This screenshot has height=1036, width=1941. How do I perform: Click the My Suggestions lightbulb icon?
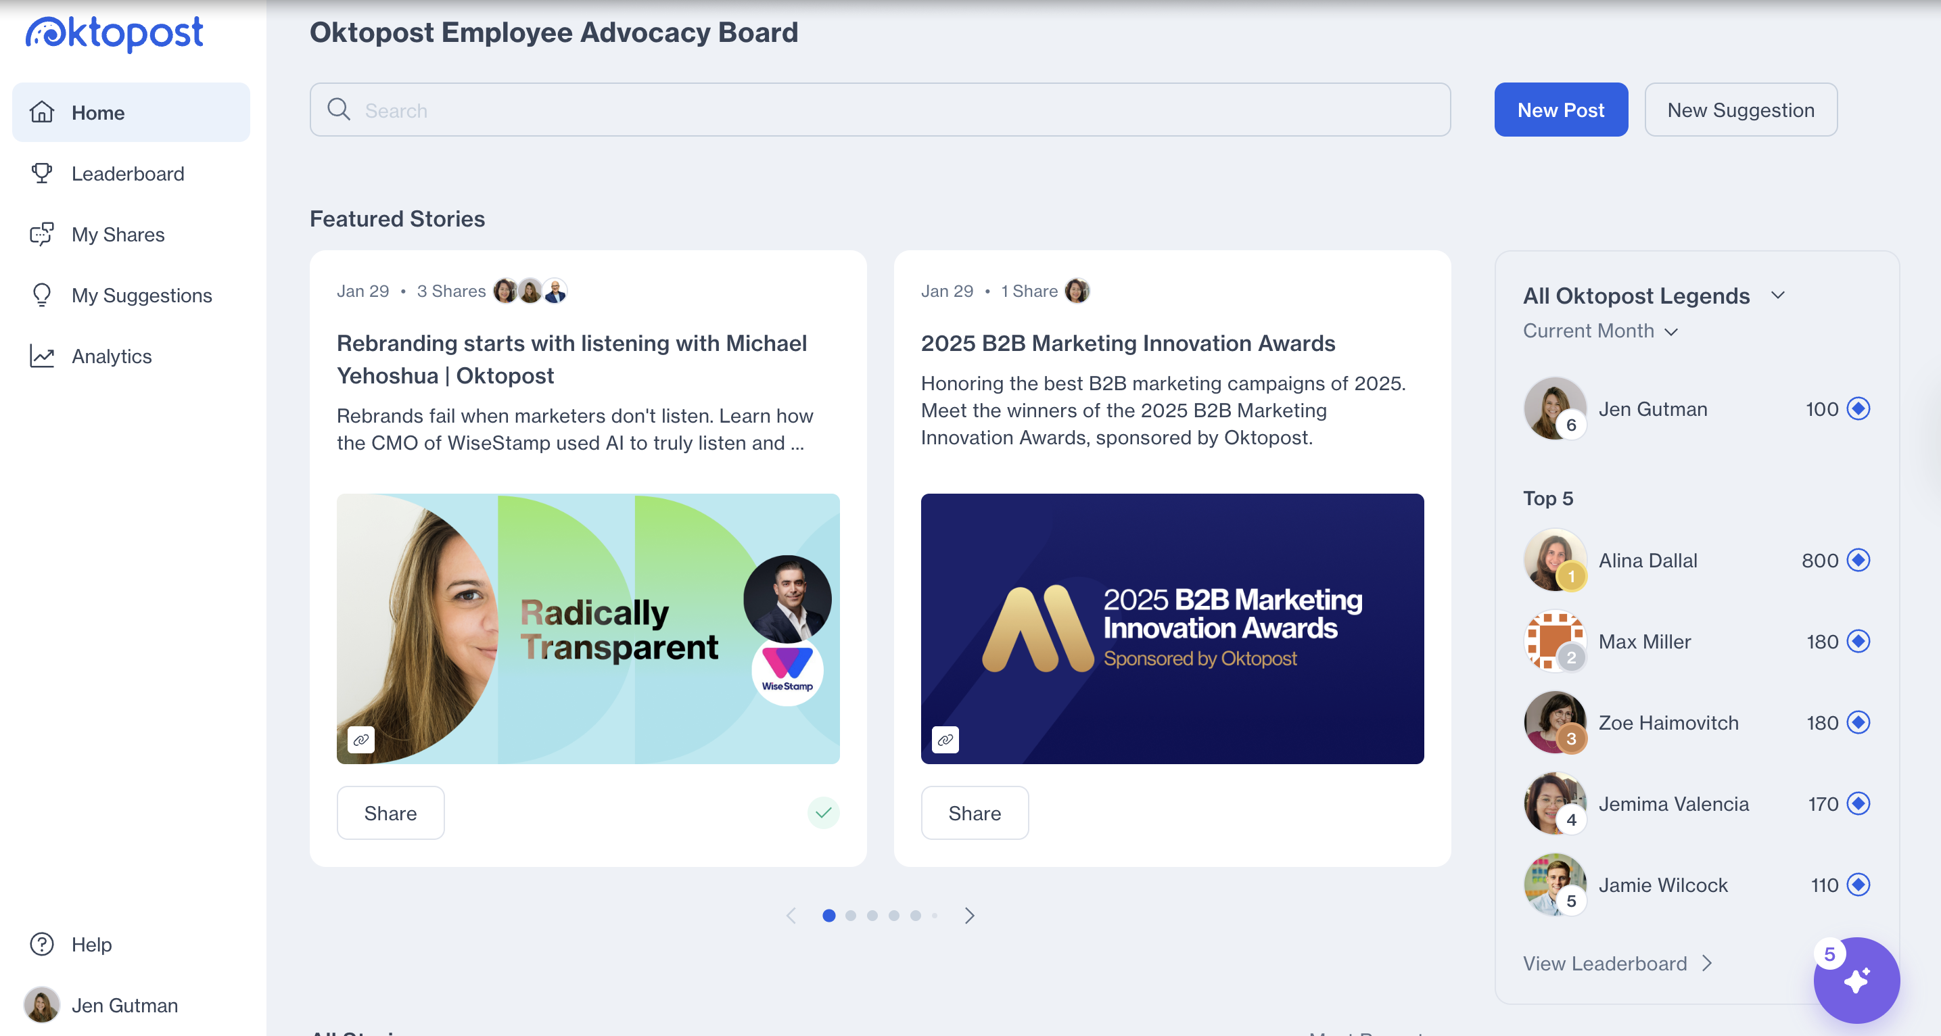[41, 295]
